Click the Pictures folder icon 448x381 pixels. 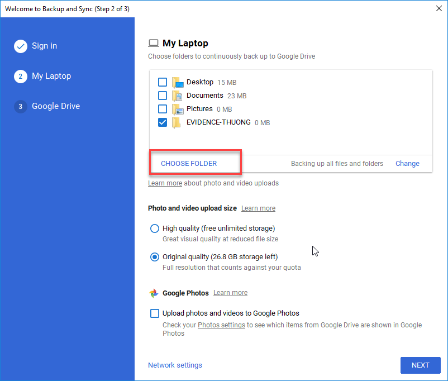(178, 109)
